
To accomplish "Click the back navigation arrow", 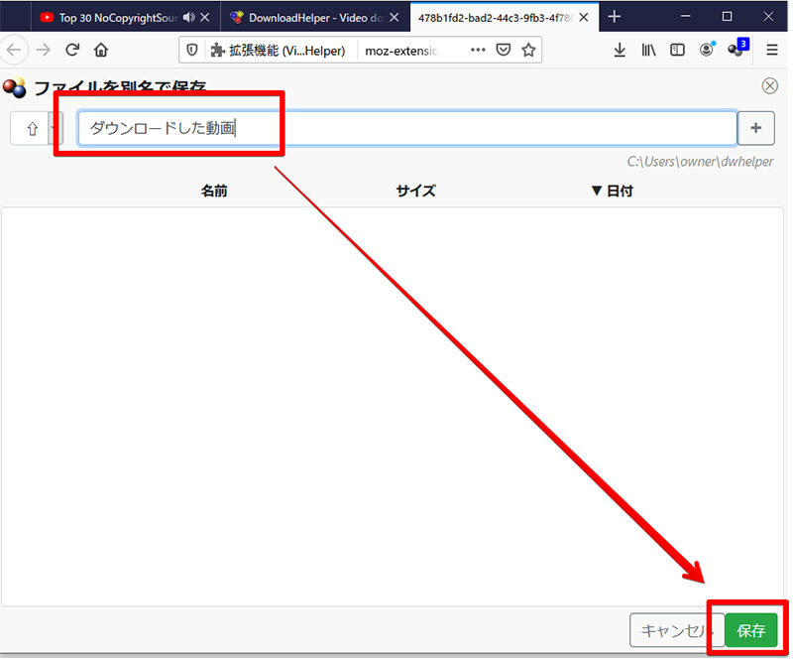I will [16, 50].
